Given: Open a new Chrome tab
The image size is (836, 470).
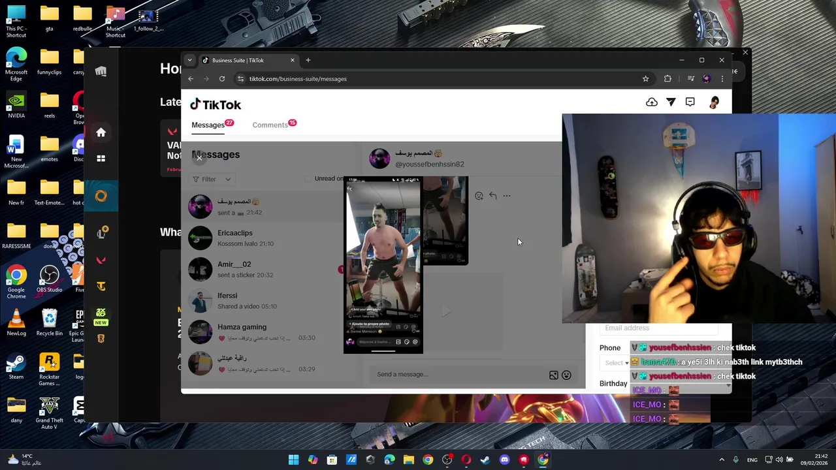Looking at the screenshot, I should point(308,60).
